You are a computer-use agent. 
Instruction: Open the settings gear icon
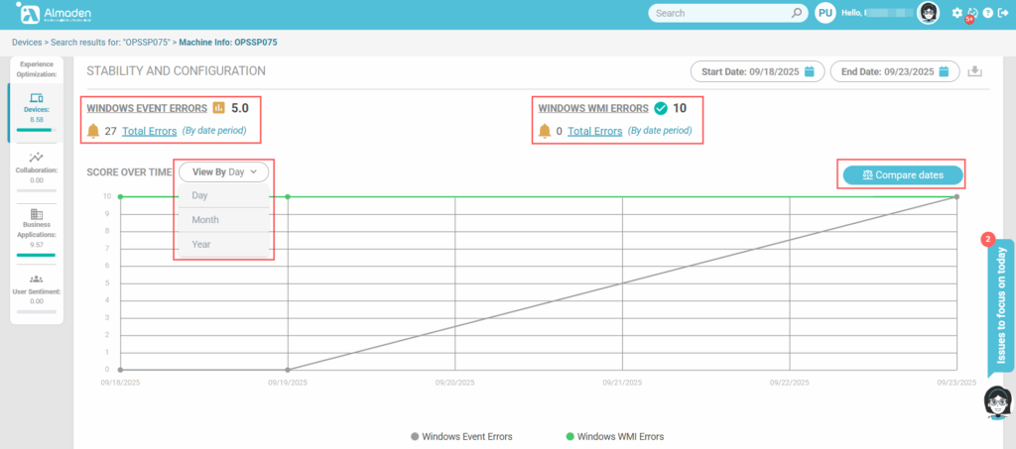tap(956, 13)
